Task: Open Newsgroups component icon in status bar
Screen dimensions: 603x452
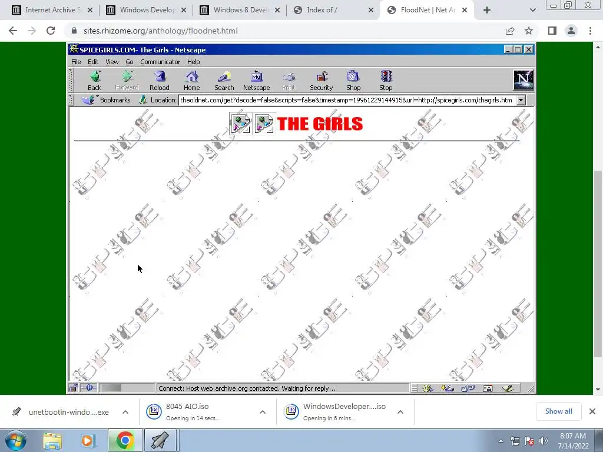Action: 468,388
